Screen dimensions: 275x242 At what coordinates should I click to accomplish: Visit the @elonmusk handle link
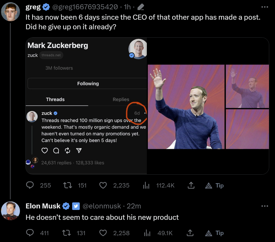tap(102, 206)
